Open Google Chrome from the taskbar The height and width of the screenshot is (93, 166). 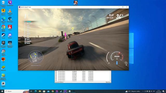[52, 91]
